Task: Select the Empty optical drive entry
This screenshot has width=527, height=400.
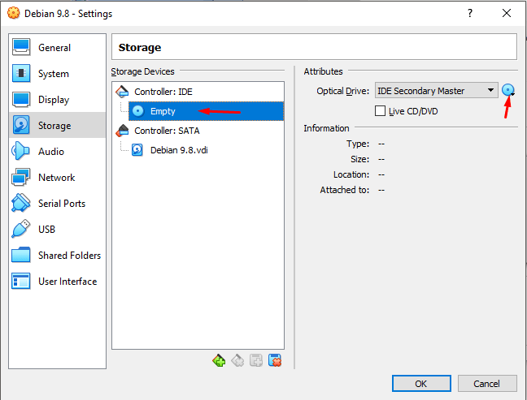Action: [x=163, y=111]
